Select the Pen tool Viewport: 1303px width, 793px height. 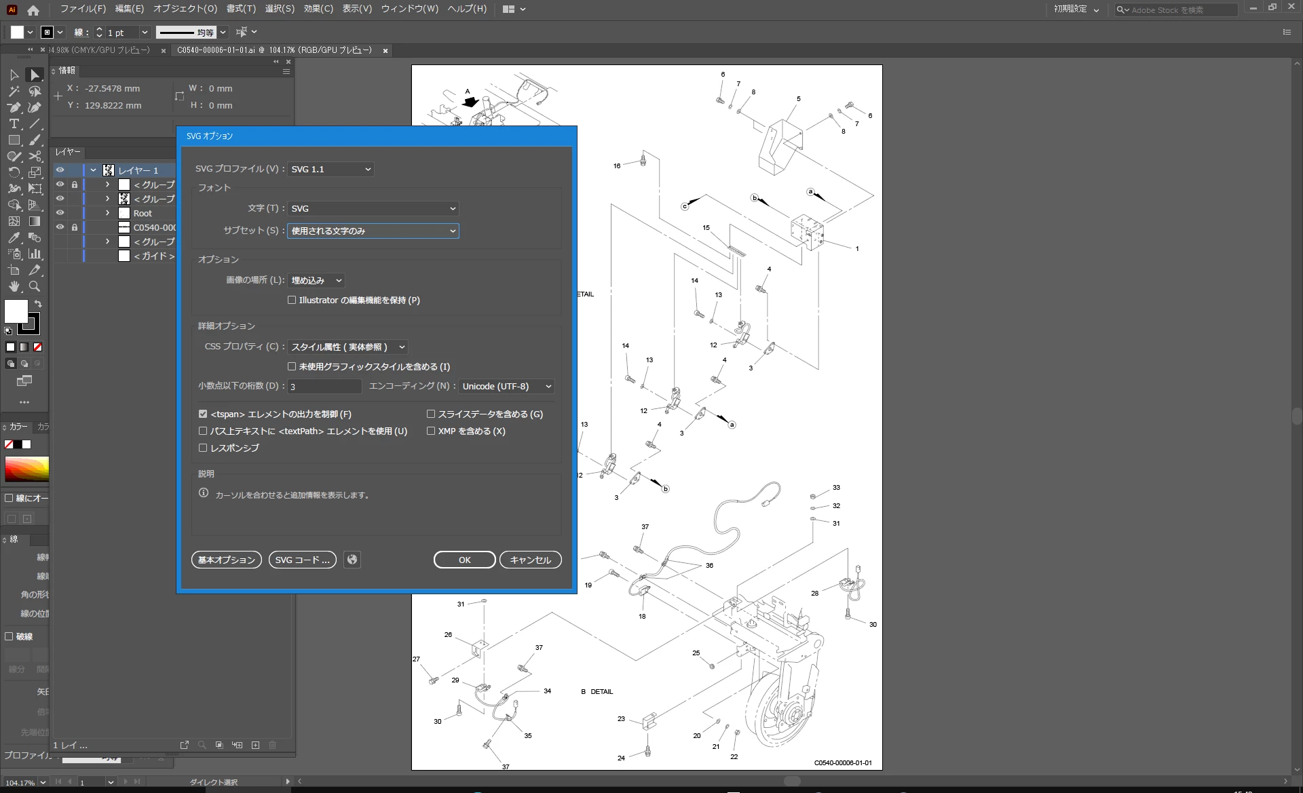click(14, 108)
